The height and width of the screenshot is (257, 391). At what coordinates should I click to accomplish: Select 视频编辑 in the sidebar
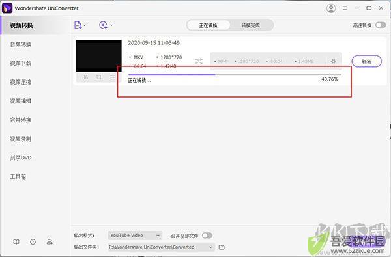pyautogui.click(x=21, y=101)
